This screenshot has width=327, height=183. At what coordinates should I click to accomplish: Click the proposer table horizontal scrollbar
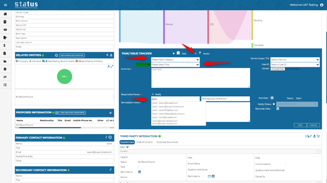tap(50, 128)
